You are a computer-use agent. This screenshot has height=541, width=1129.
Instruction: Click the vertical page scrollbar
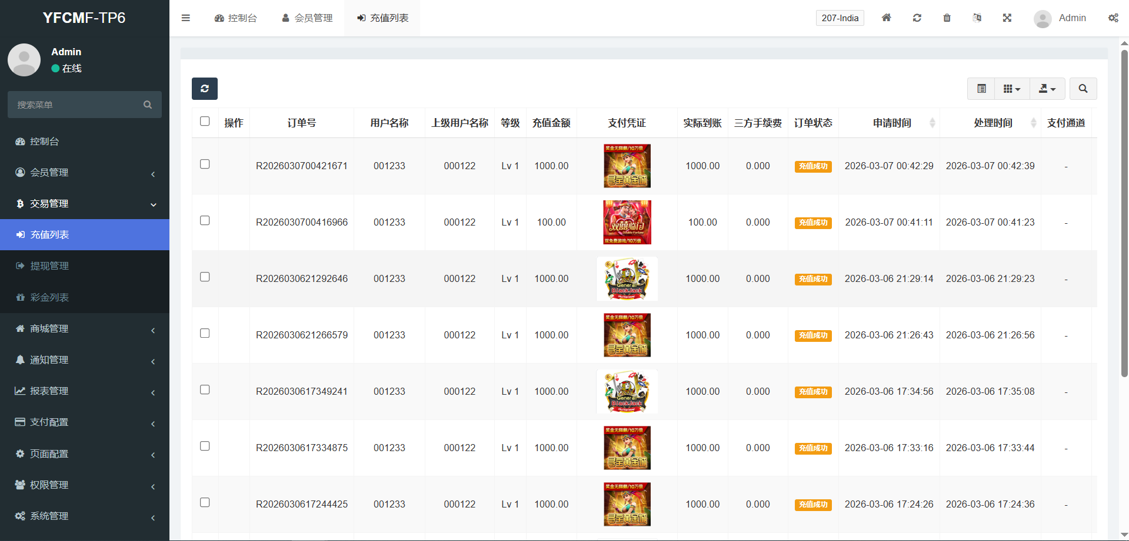tap(1124, 211)
